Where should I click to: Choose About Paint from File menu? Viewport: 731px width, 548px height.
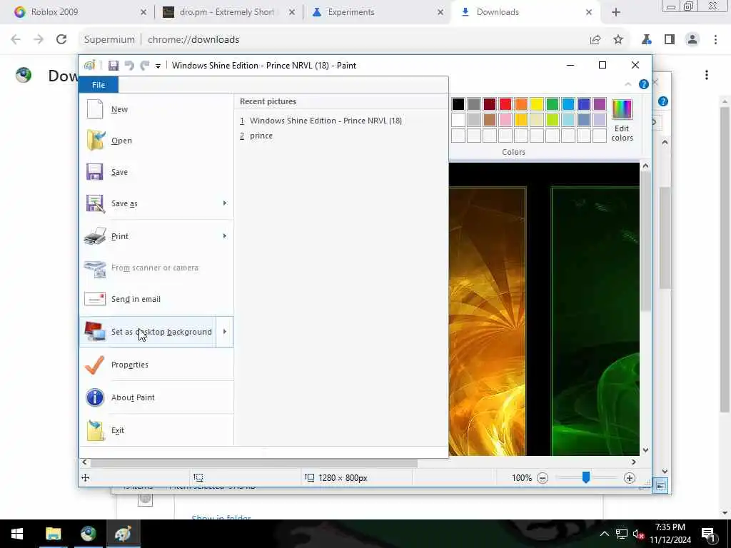(x=156, y=397)
